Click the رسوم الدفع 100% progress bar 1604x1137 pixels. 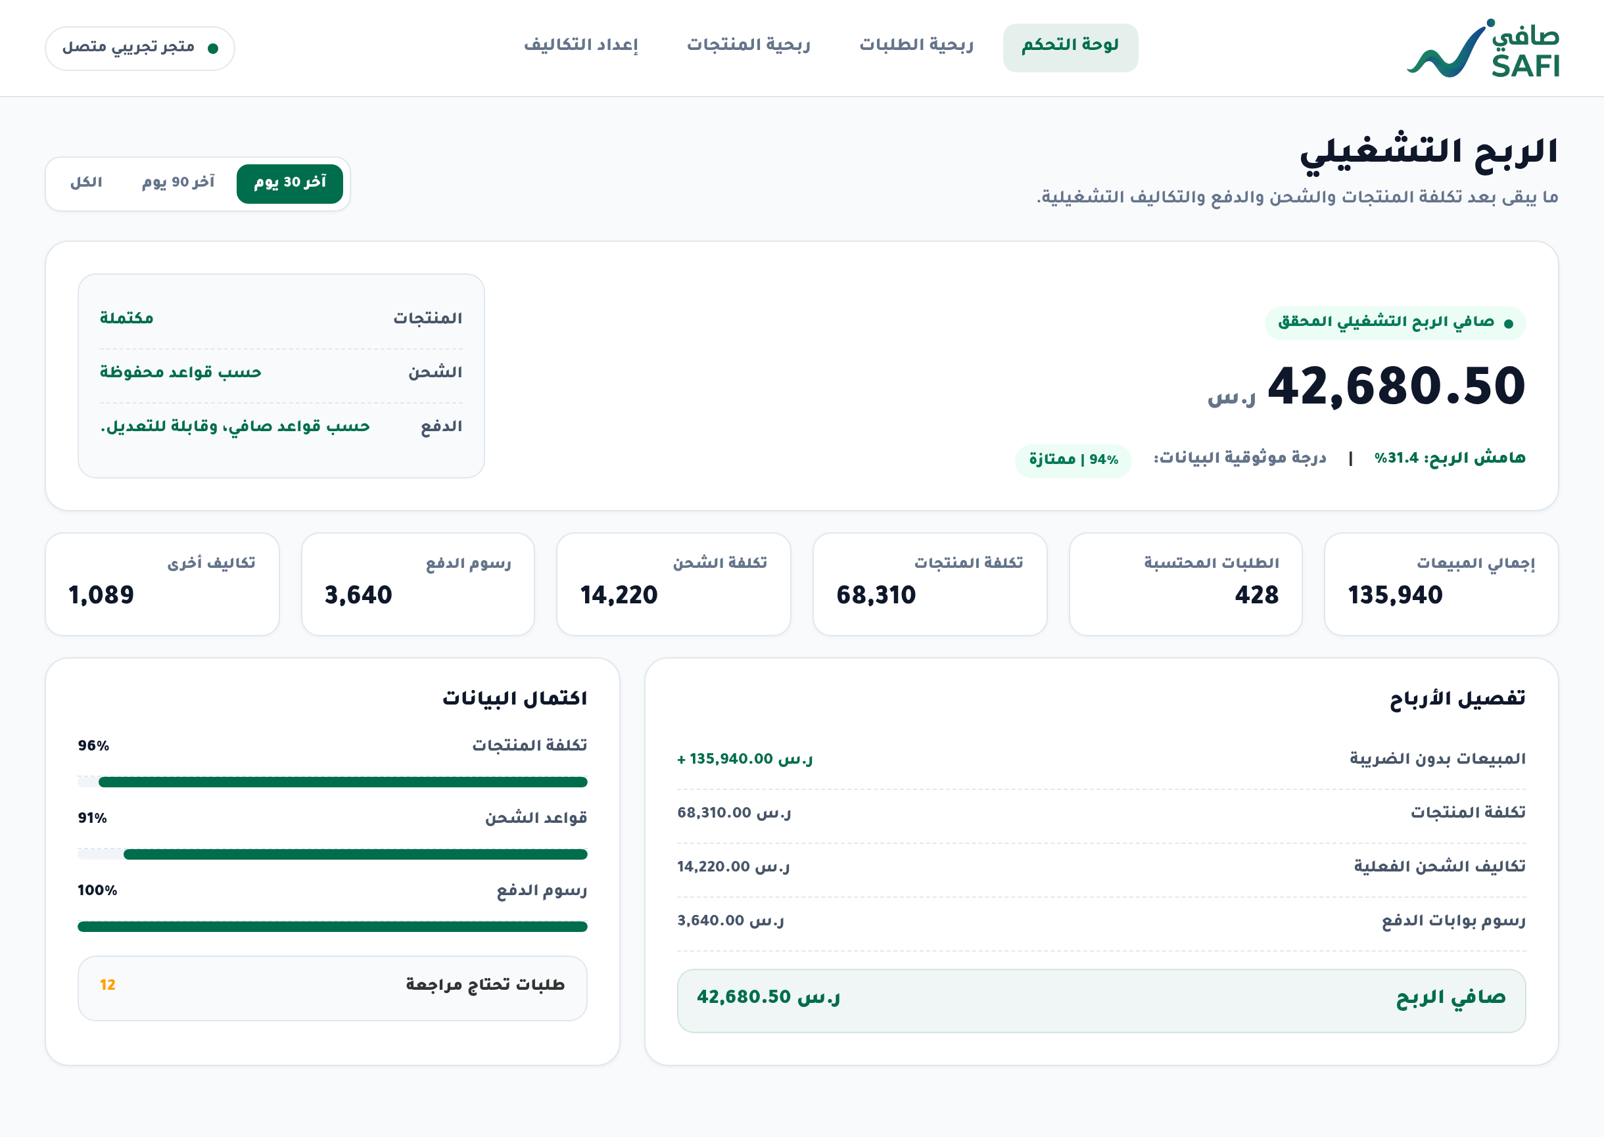point(333,926)
